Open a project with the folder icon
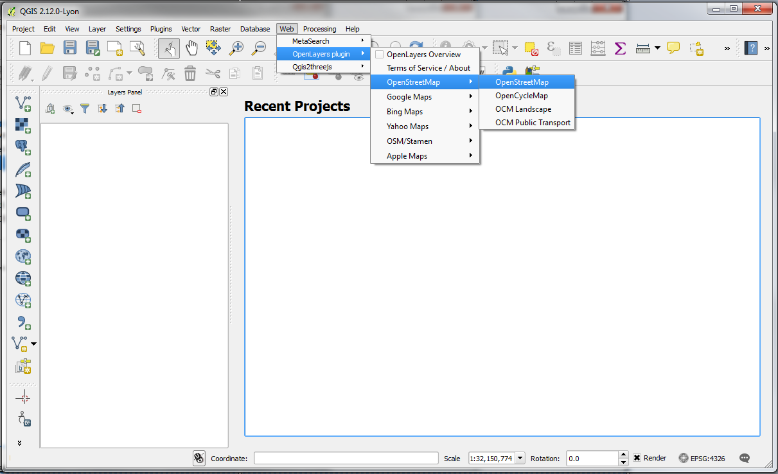This screenshot has width=778, height=474. [47, 48]
